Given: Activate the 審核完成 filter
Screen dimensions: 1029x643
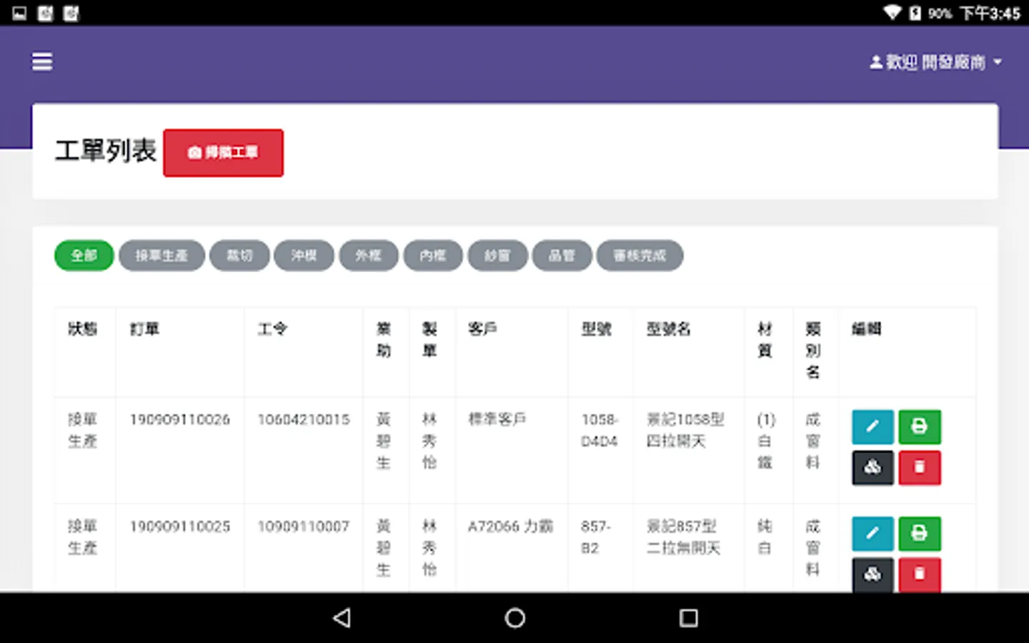Looking at the screenshot, I should point(640,255).
